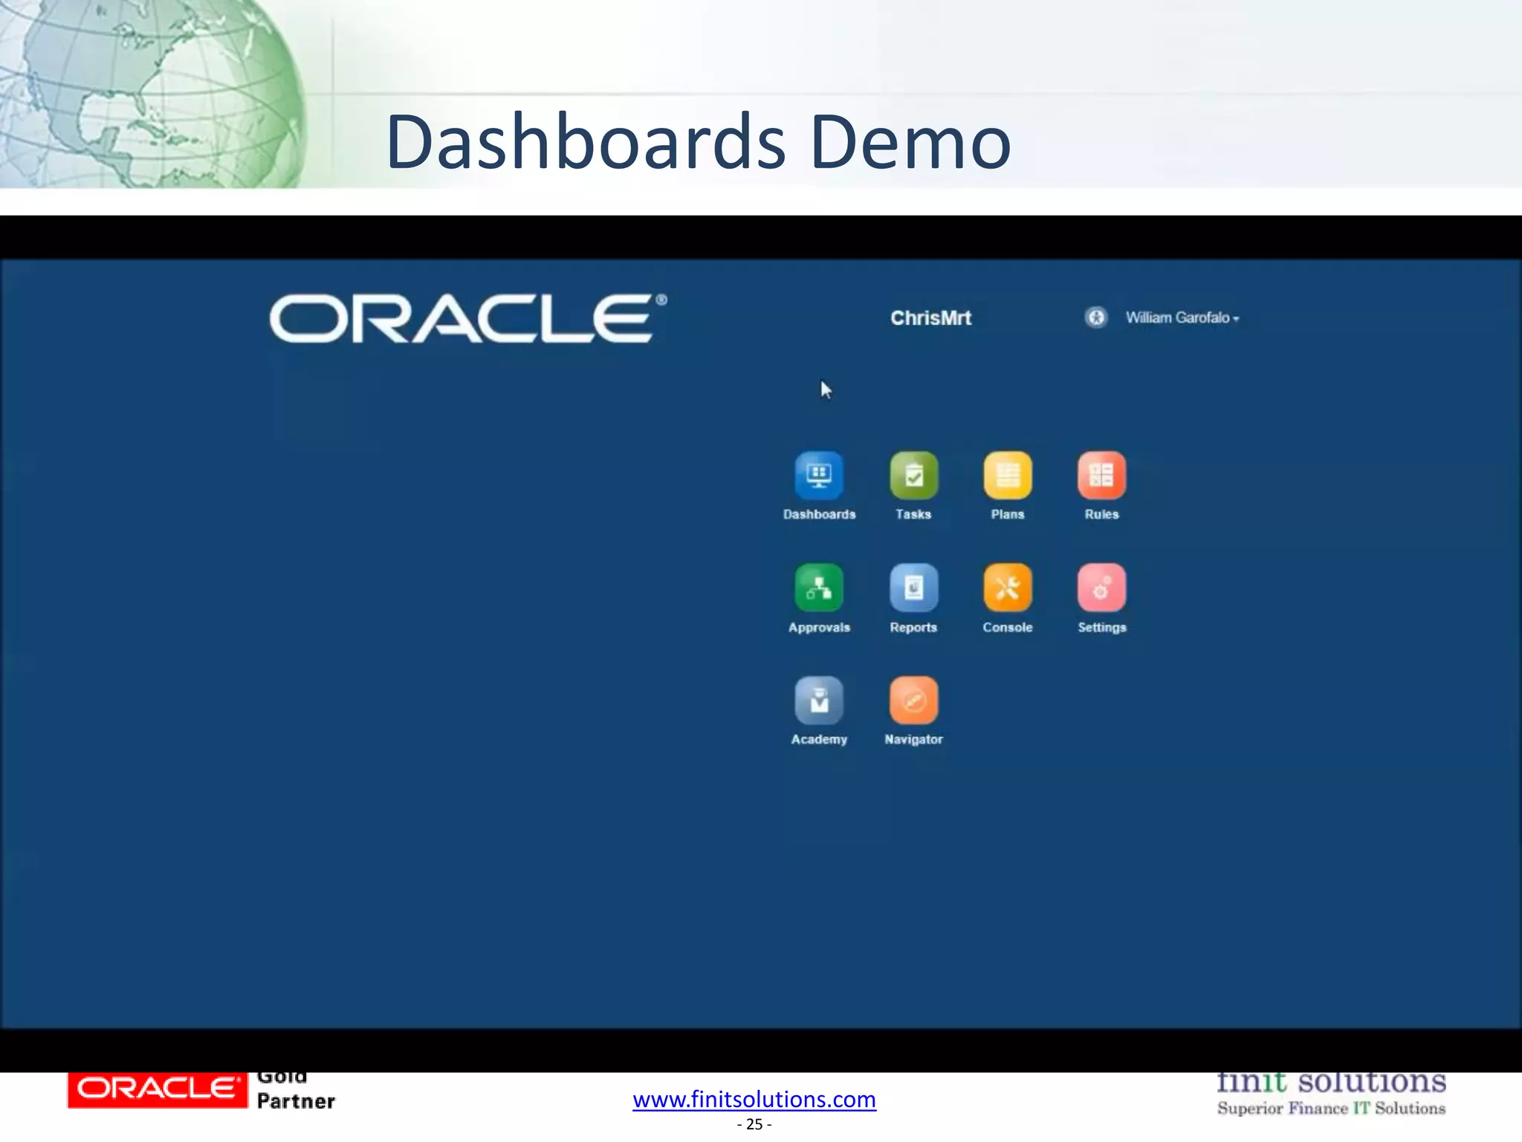This screenshot has height=1142, width=1522.
Task: Expand the William Garofalo user menu
Action: 1182,317
